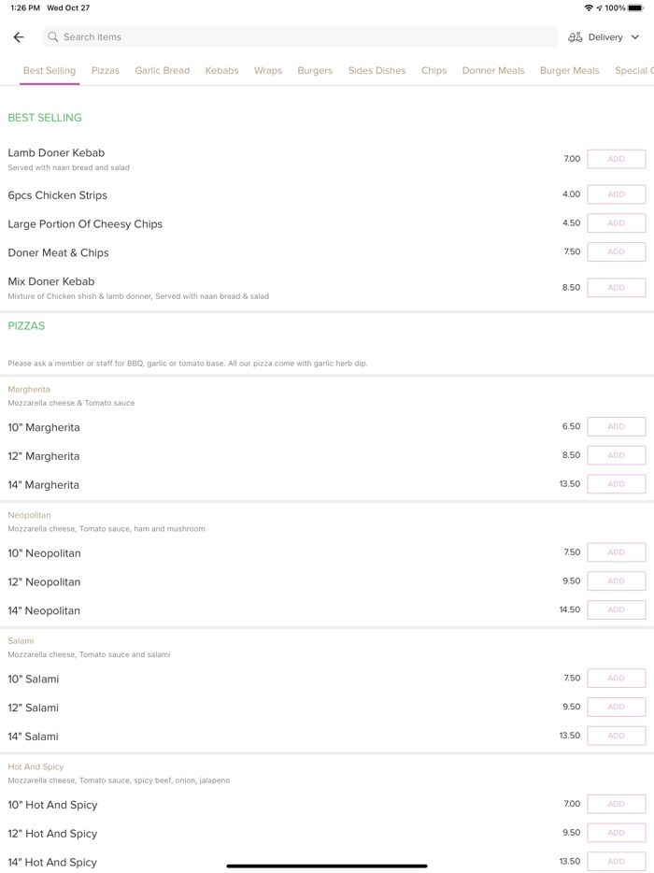Screen dimensions: 654x873
Task: Tap the delivery scooter icon
Action: tap(576, 37)
